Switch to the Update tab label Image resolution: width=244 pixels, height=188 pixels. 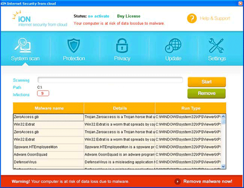click(x=173, y=59)
